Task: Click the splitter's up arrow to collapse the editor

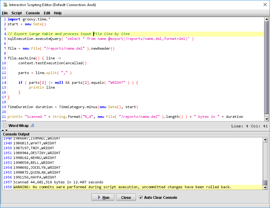Action: [2, 130]
